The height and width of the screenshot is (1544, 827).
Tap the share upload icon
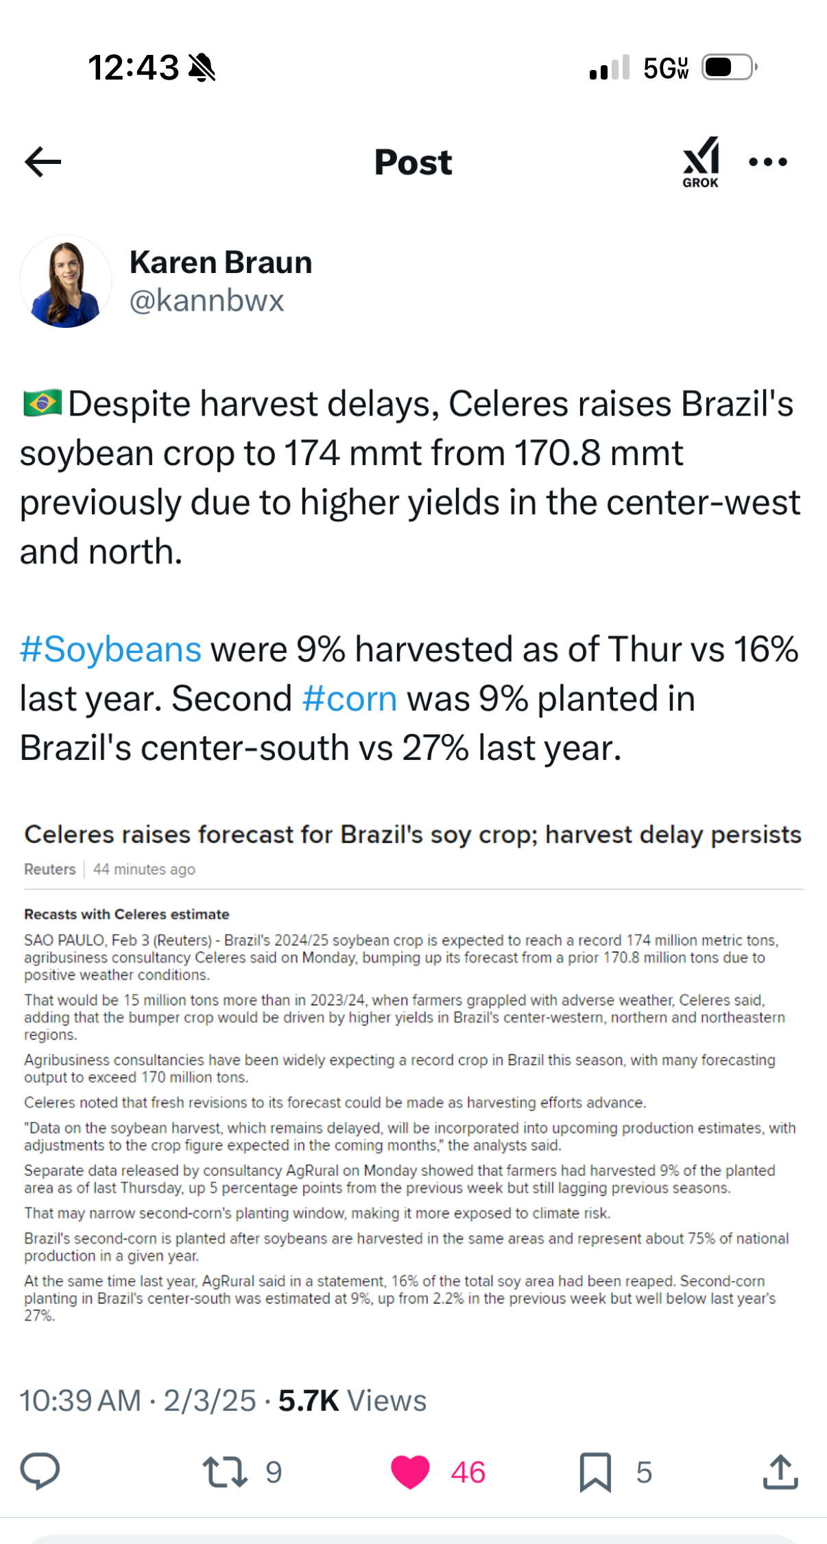point(780,1472)
